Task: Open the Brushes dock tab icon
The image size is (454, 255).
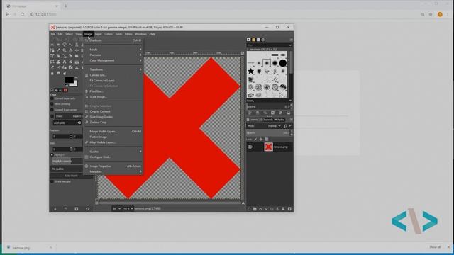Action: click(x=248, y=40)
